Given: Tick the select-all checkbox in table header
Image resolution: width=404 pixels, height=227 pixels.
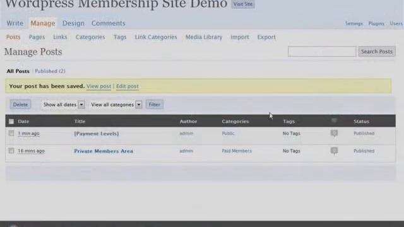Looking at the screenshot, I should [x=11, y=121].
